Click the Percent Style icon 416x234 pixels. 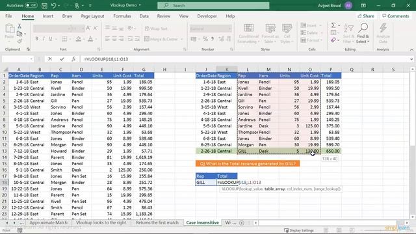coord(205,39)
